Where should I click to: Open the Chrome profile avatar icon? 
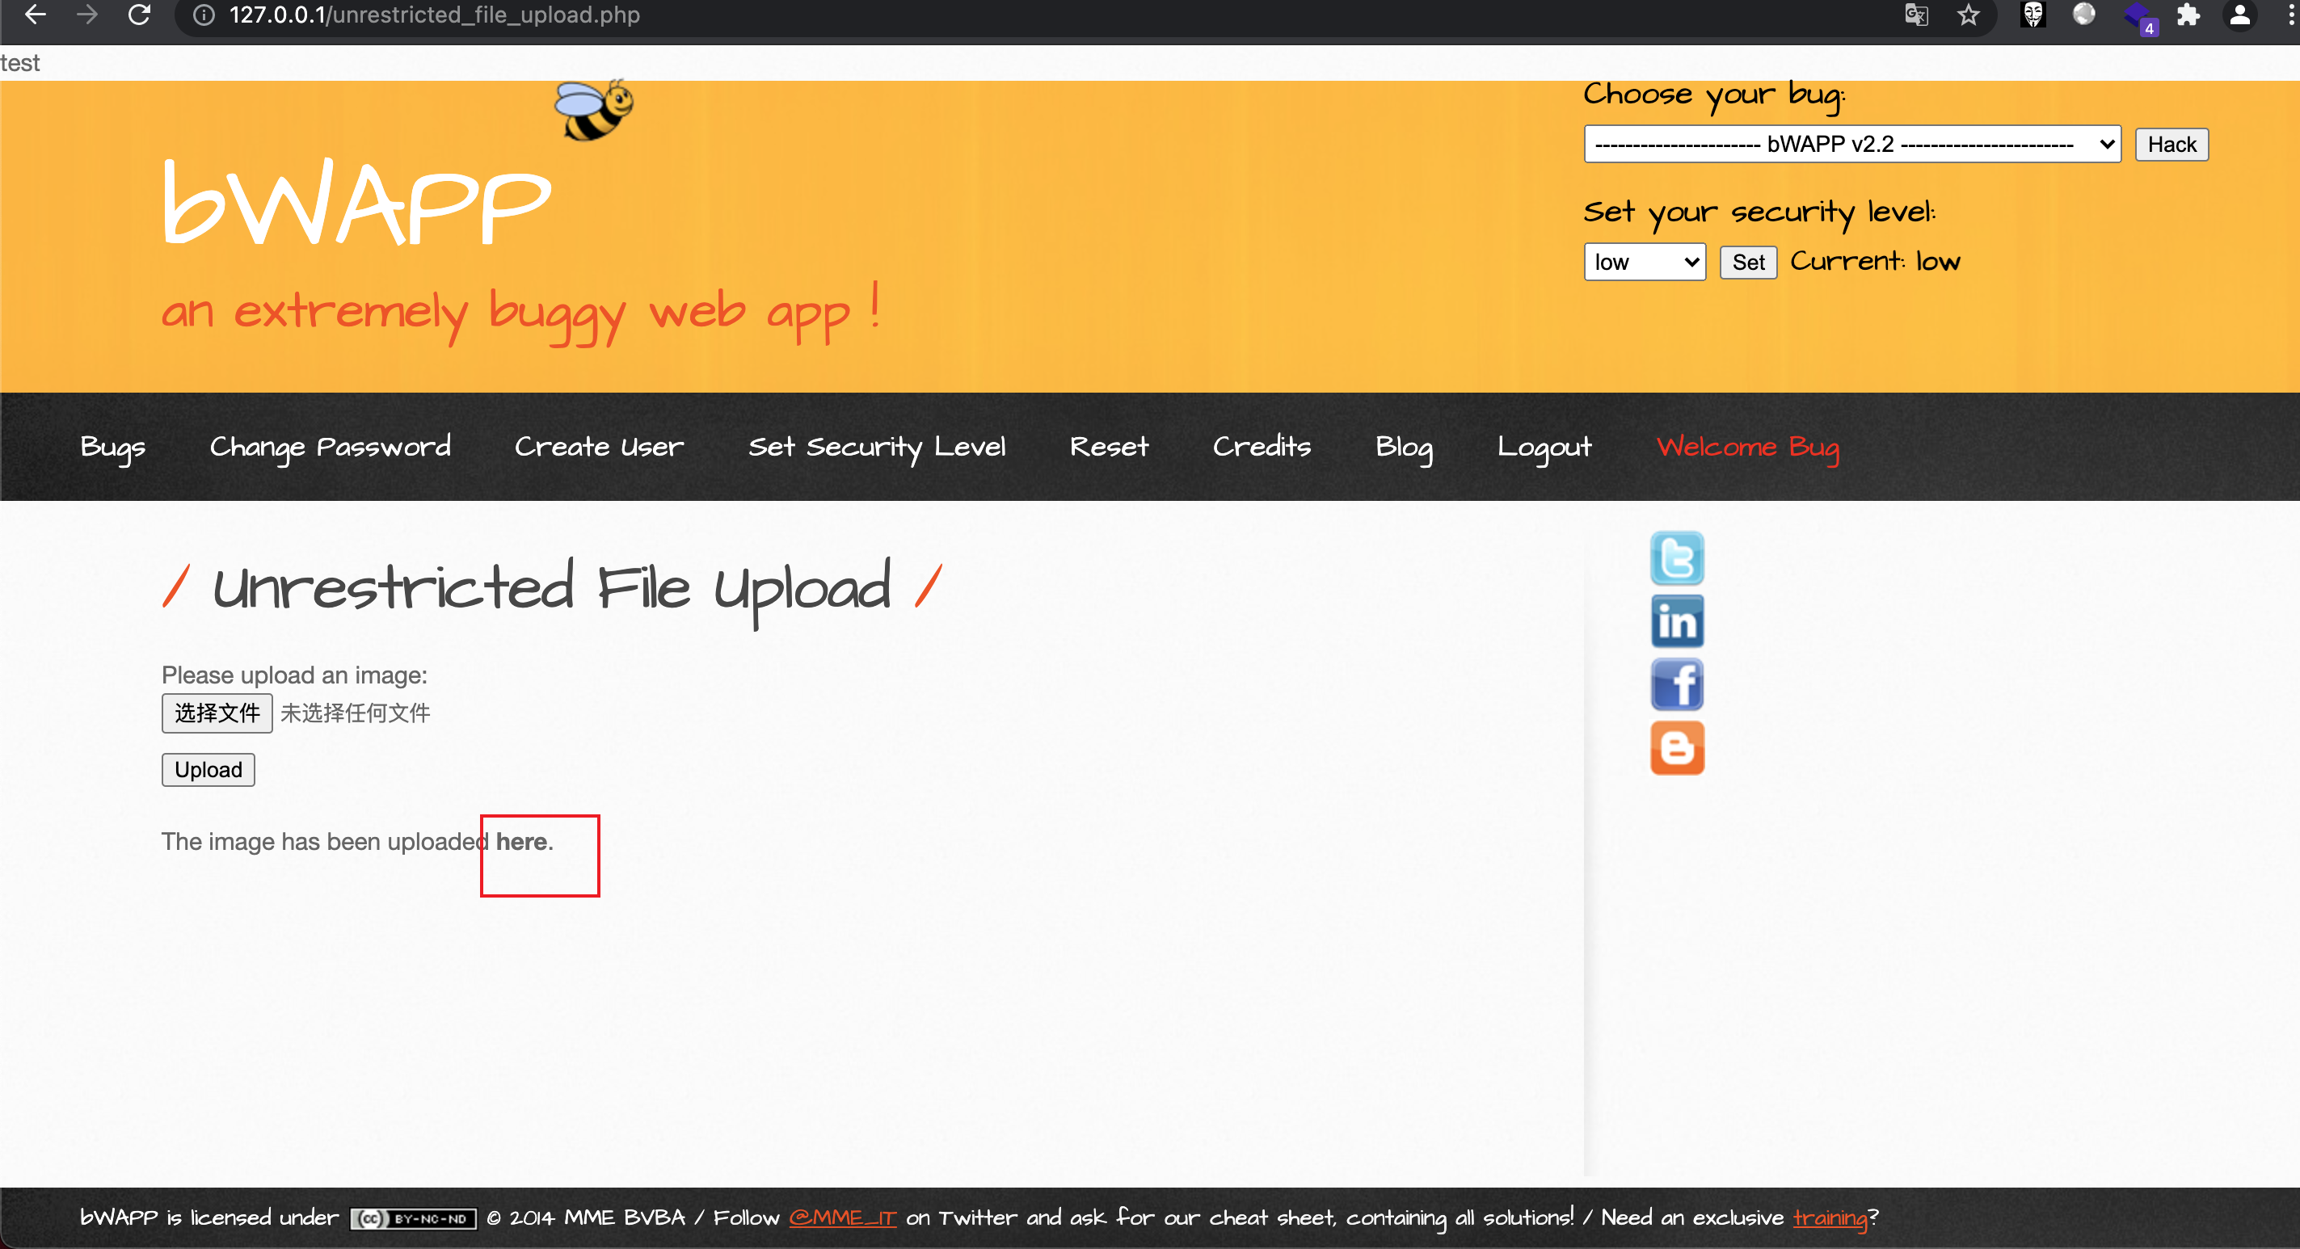tap(2239, 15)
